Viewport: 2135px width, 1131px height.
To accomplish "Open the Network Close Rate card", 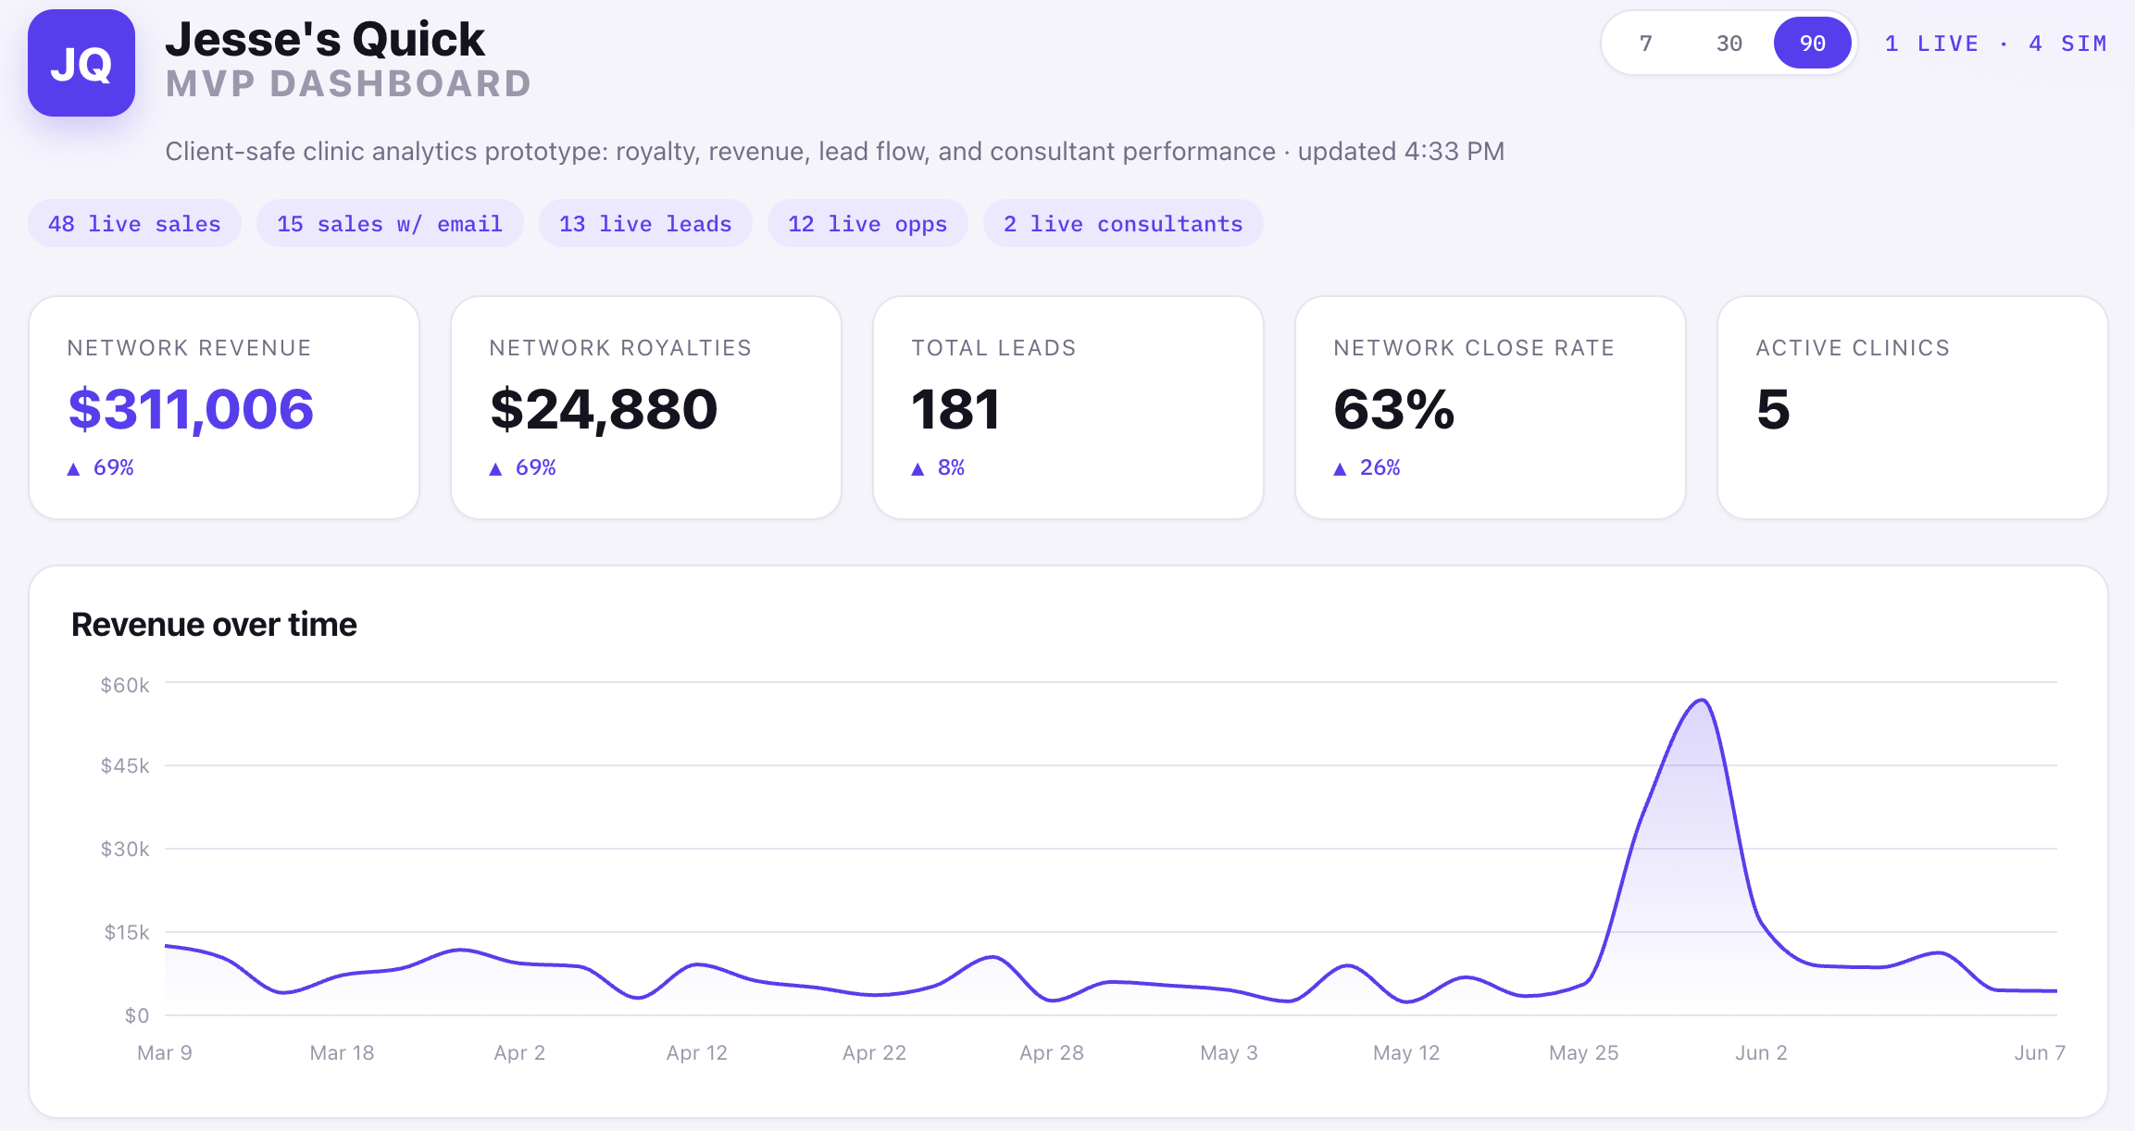I will [x=1491, y=407].
